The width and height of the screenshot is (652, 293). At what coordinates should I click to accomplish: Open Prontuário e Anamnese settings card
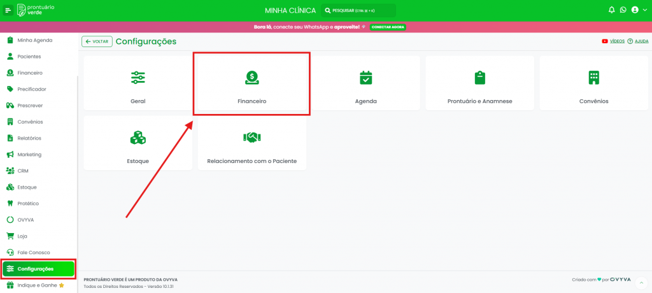479,83
